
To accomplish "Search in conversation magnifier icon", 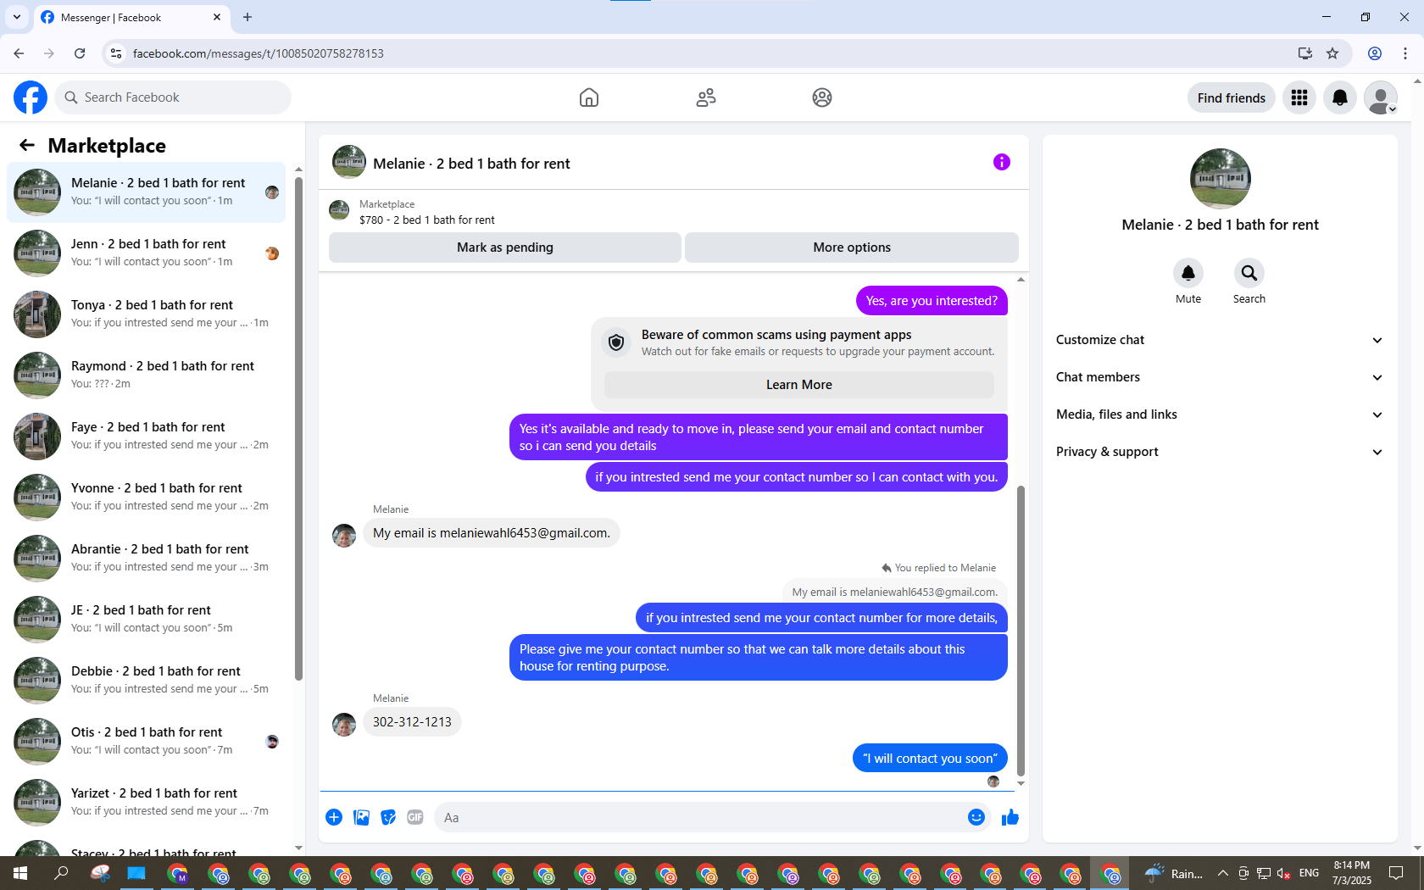I will coord(1249,273).
